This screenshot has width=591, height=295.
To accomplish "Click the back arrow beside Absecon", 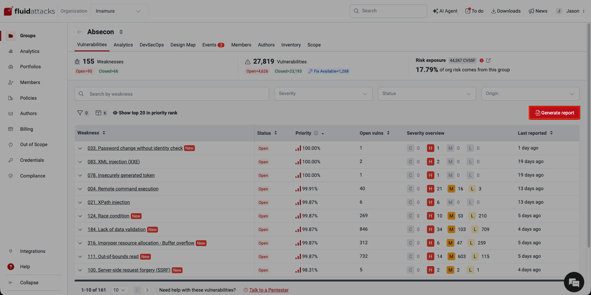I will 79,32.
